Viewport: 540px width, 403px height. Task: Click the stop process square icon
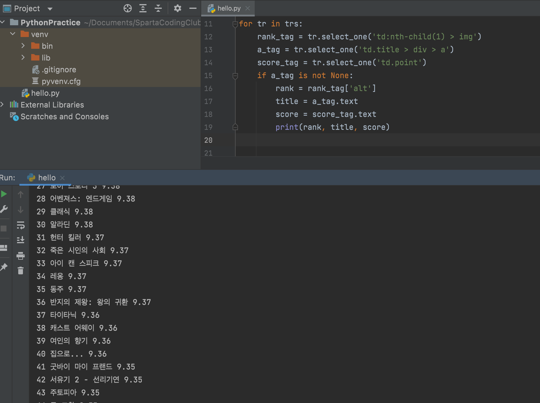[4, 229]
